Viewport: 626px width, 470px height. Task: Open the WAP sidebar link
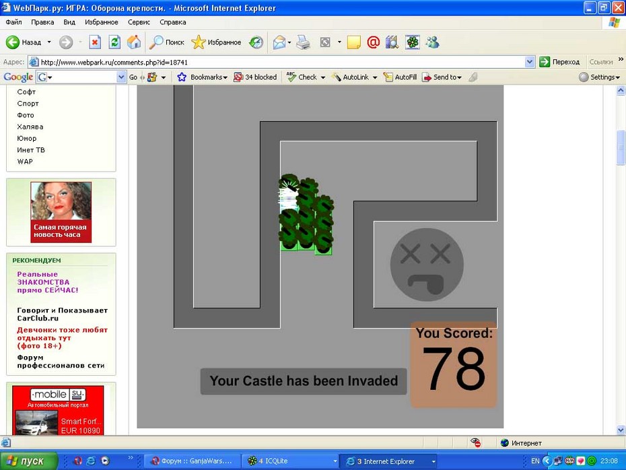click(25, 162)
